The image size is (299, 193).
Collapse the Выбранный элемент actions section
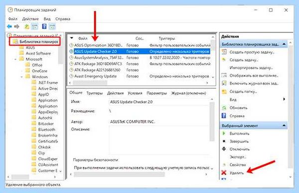284,125
